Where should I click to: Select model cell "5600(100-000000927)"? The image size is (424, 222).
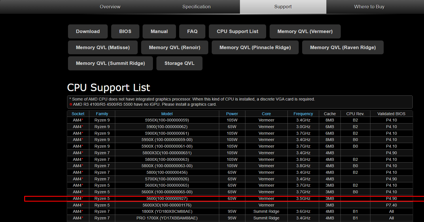[x=167, y=198]
